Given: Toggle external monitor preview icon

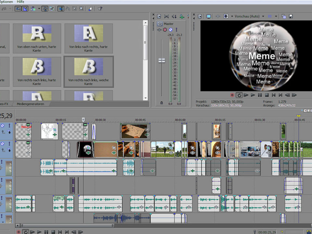Looking at the screenshot, I should (208, 16).
